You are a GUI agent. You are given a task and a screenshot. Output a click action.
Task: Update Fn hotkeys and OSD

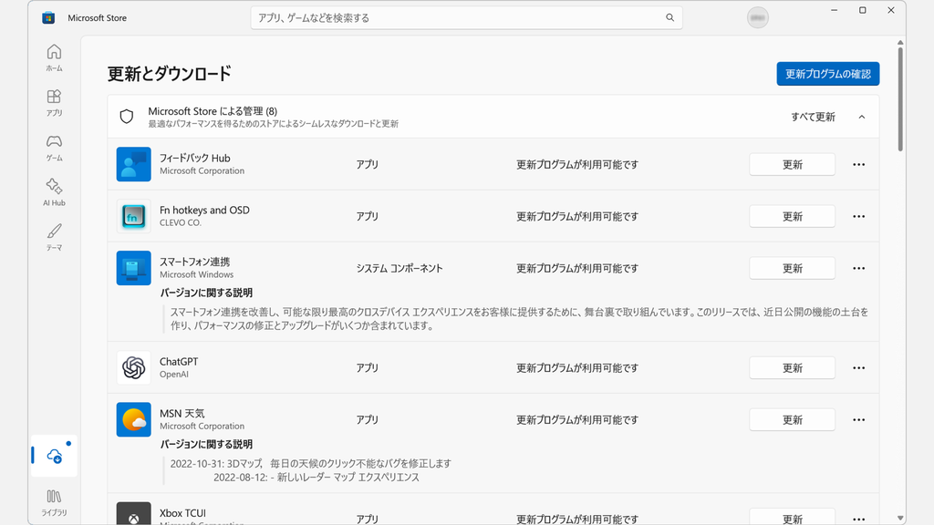click(x=792, y=216)
